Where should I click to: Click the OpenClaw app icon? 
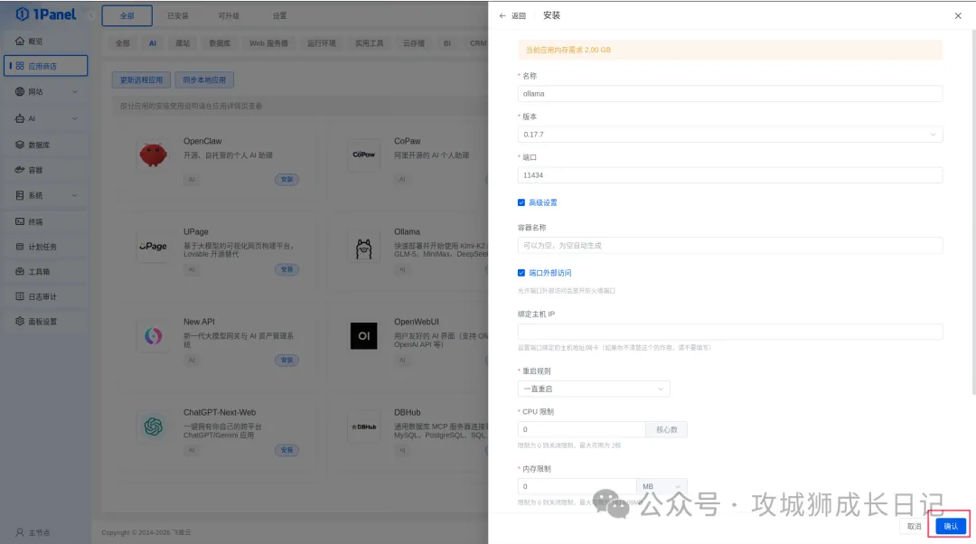[153, 155]
